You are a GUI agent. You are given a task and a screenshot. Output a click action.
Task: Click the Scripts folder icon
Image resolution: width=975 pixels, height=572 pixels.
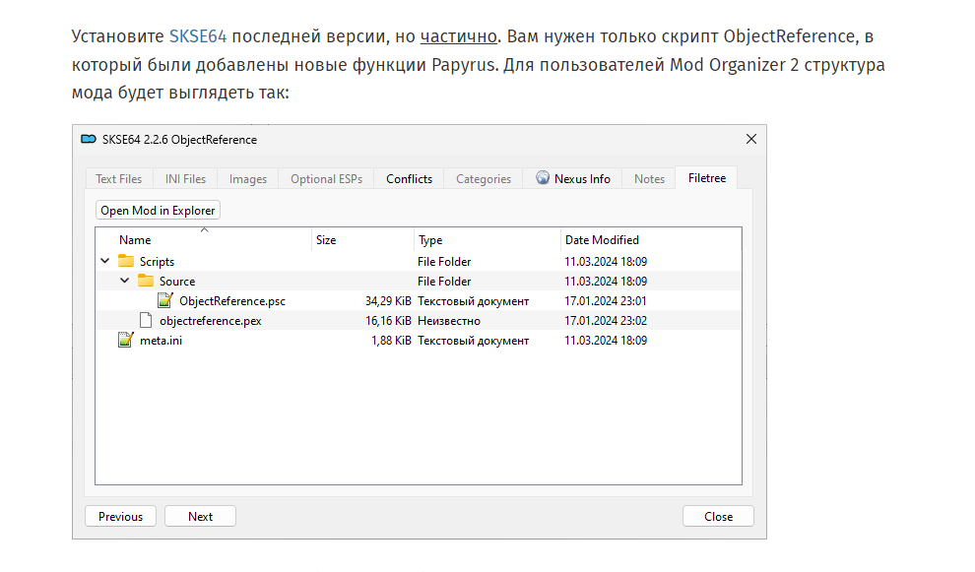pyautogui.click(x=126, y=261)
